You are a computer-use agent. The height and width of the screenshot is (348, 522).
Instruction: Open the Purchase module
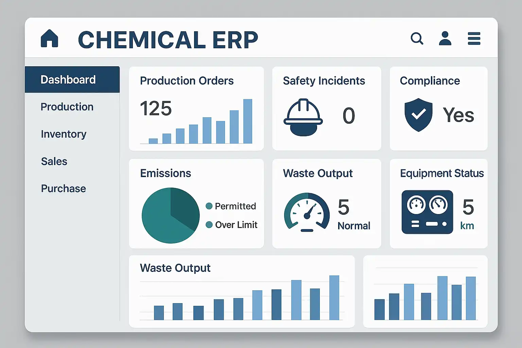click(64, 188)
